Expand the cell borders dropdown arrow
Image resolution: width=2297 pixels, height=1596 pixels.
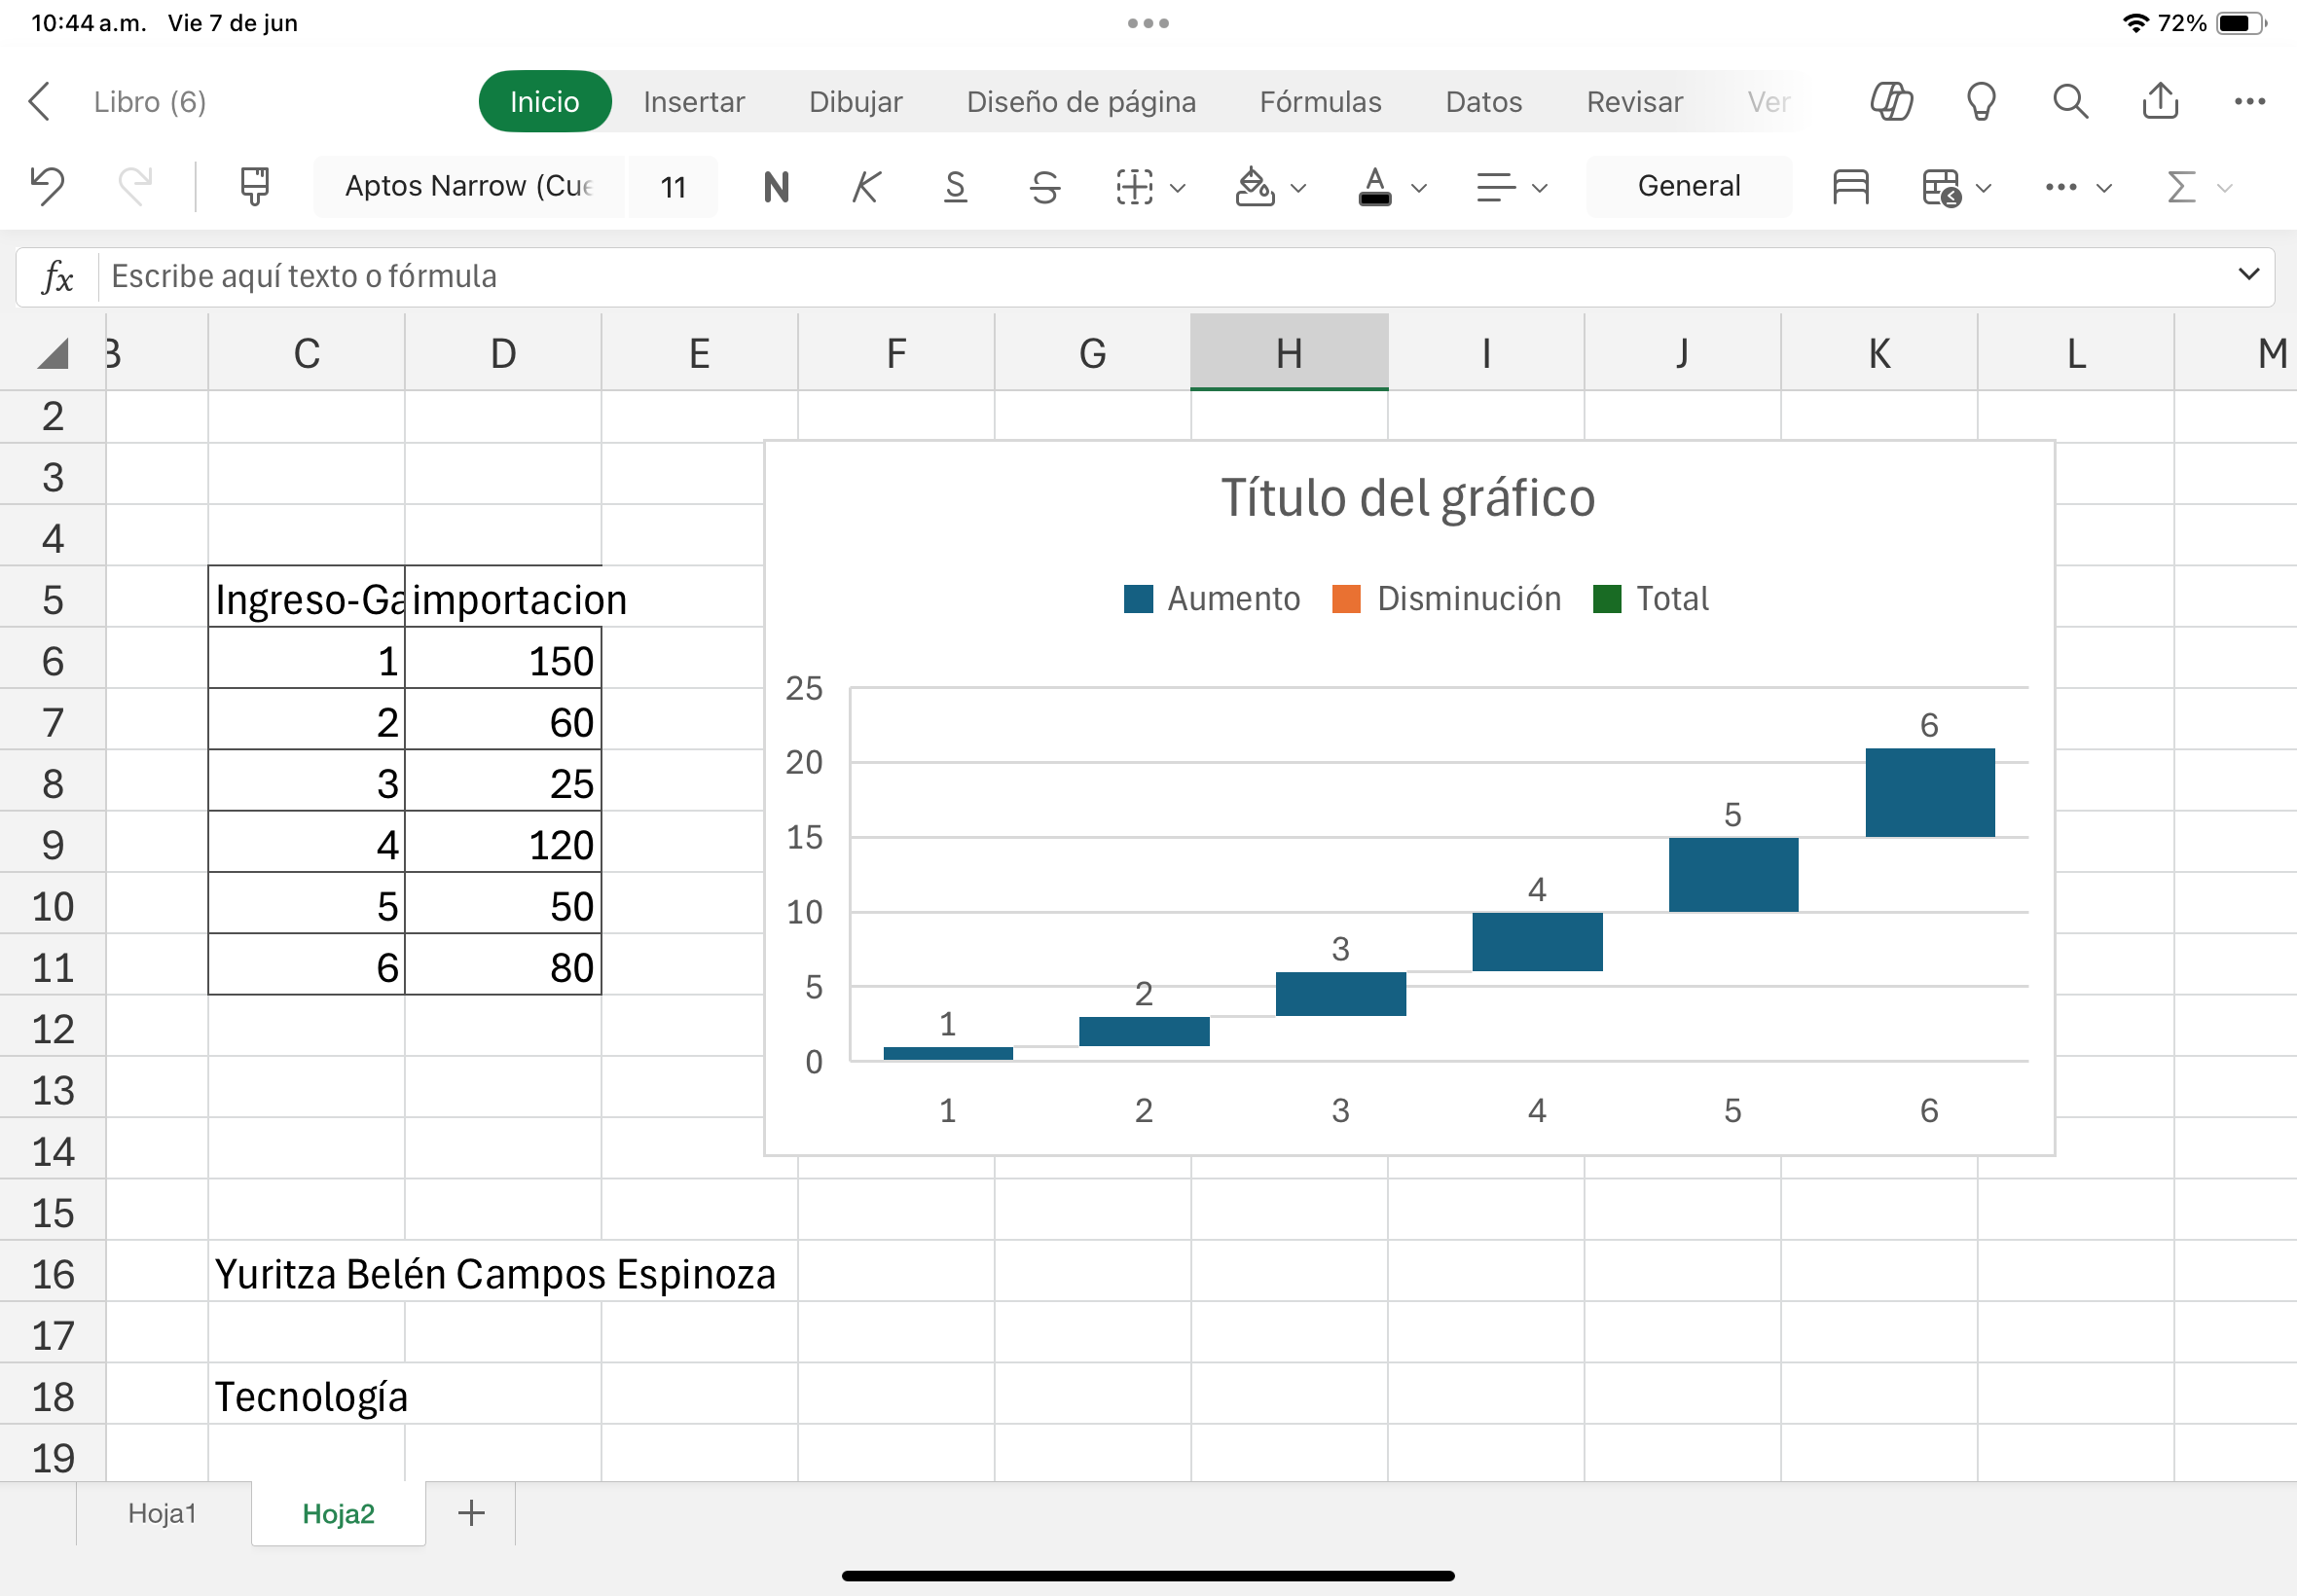[1178, 187]
